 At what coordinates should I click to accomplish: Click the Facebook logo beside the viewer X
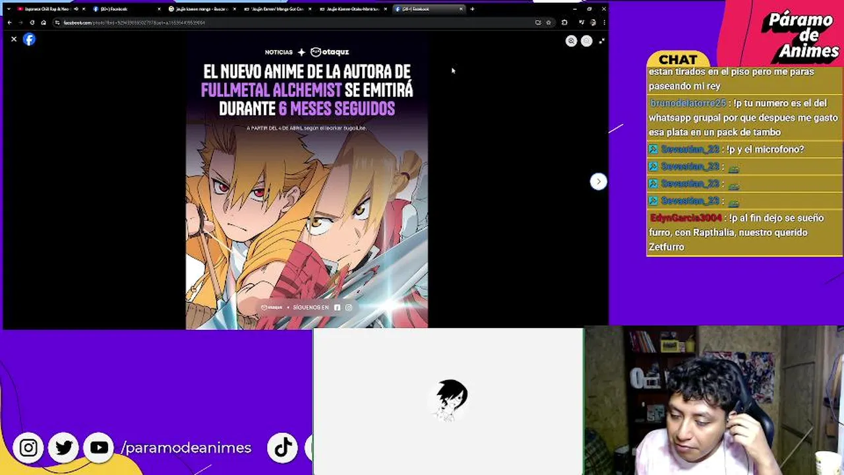(29, 40)
